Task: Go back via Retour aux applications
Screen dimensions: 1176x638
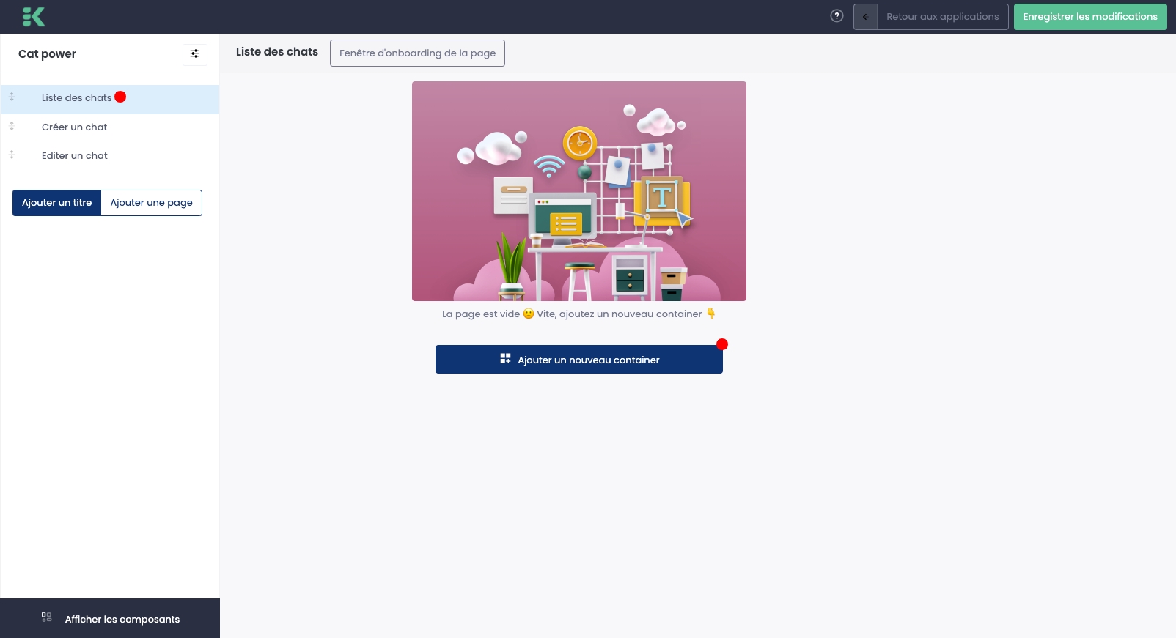Action: tap(942, 17)
